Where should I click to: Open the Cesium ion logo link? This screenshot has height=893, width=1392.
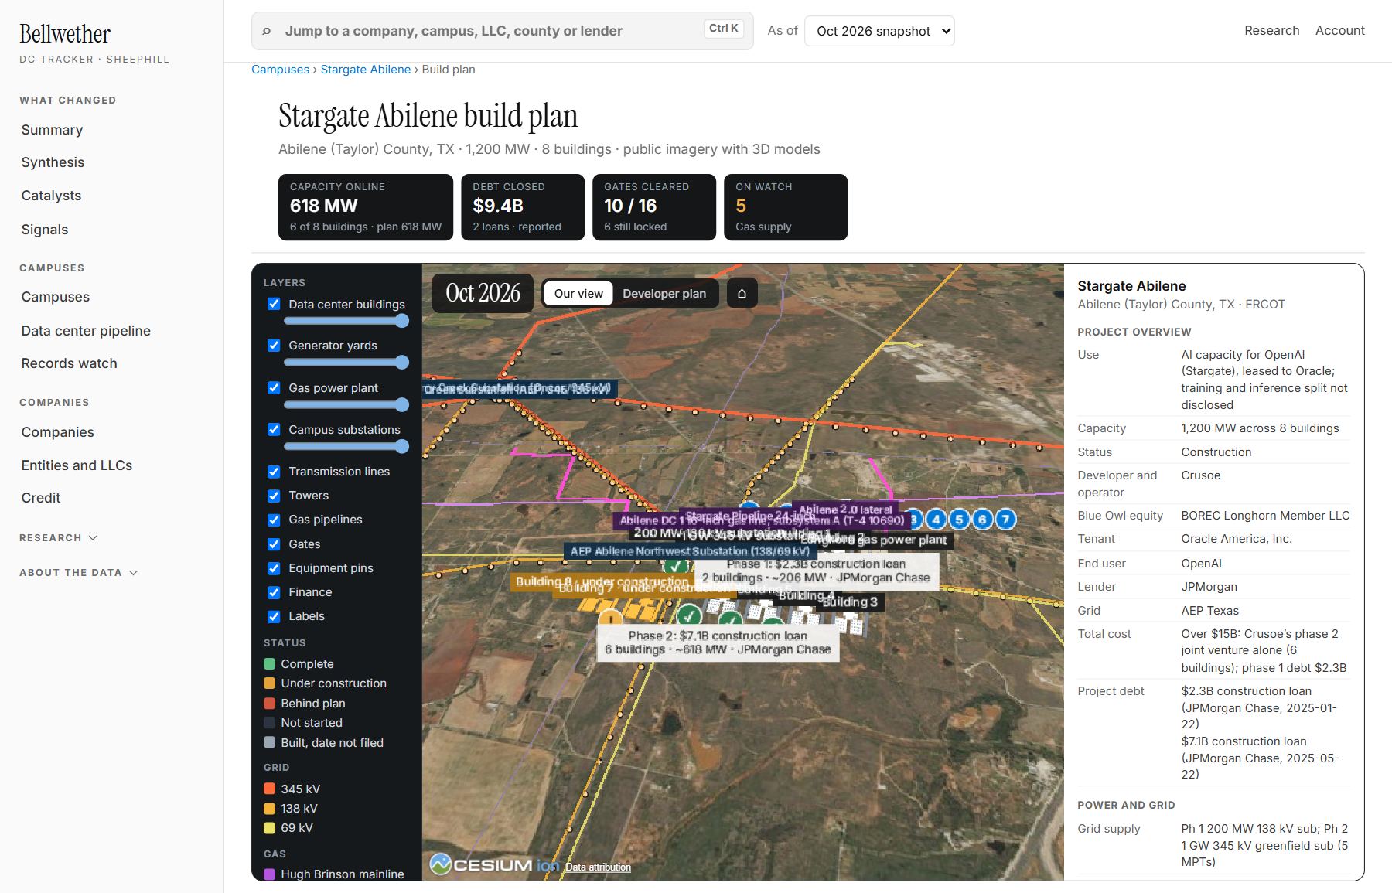[x=494, y=864]
